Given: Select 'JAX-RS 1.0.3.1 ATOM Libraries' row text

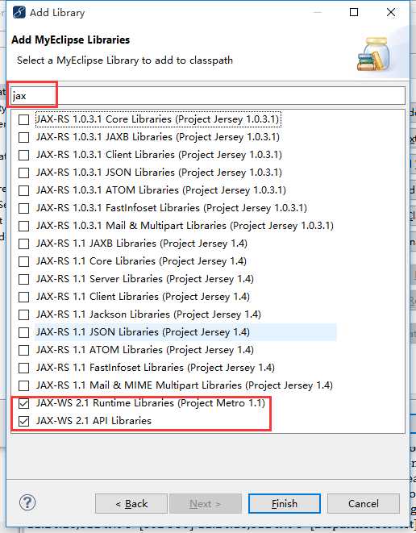Looking at the screenshot, I should coord(161,190).
